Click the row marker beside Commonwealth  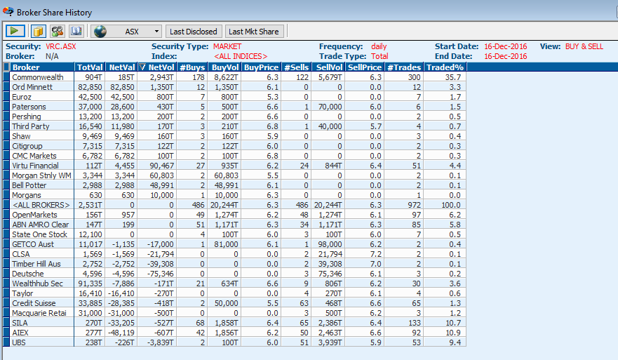(6, 77)
